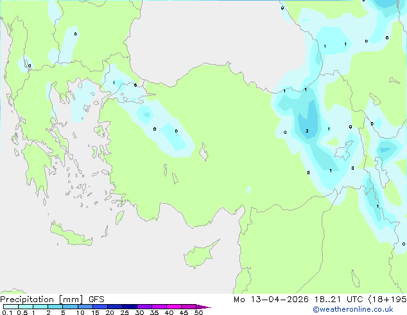Click the 'GFS' model label
This screenshot has width=407, height=315.
(x=96, y=300)
